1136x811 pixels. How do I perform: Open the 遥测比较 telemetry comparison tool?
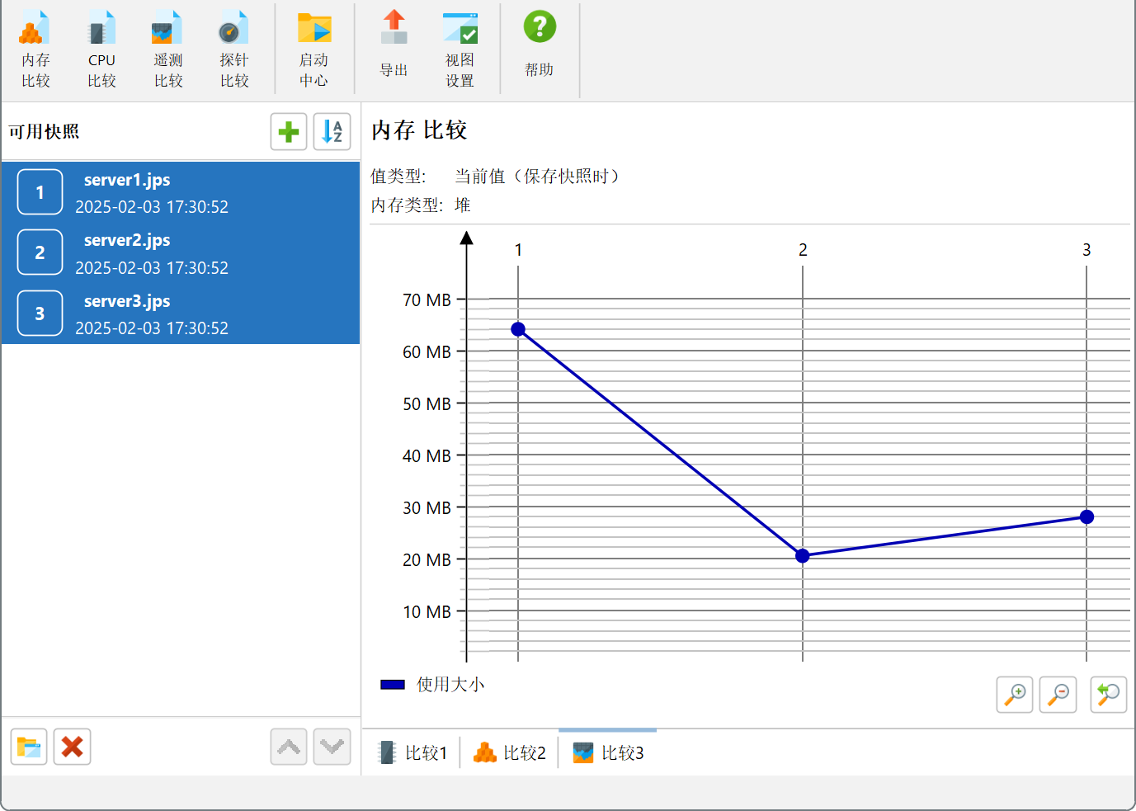167,50
